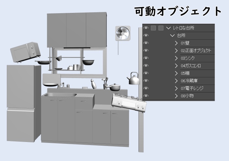The height and width of the screenshot is (161, 229).
Task: Hide the 03シンク object
Action: click(146, 58)
